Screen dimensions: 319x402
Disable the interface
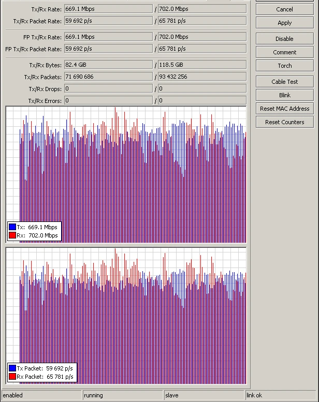[x=284, y=39]
